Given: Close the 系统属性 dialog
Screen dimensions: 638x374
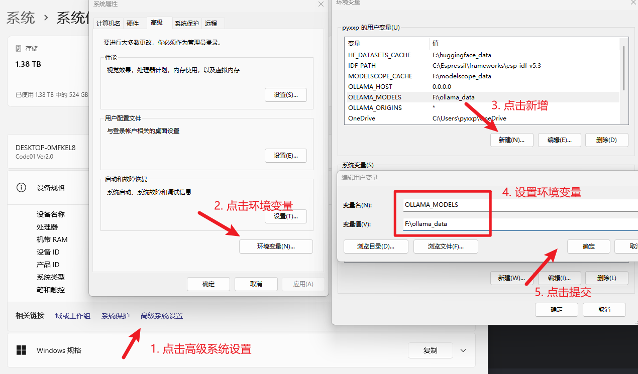Looking at the screenshot, I should tap(321, 4).
